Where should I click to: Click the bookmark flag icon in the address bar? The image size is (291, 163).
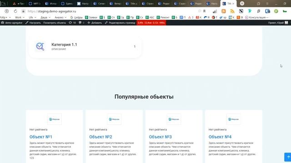[204, 11]
